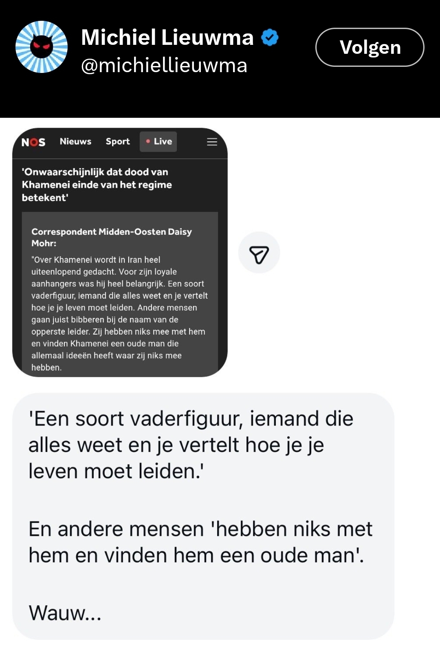Open the Sport menu item
Image resolution: width=440 pixels, height=657 pixels.
coord(118,141)
